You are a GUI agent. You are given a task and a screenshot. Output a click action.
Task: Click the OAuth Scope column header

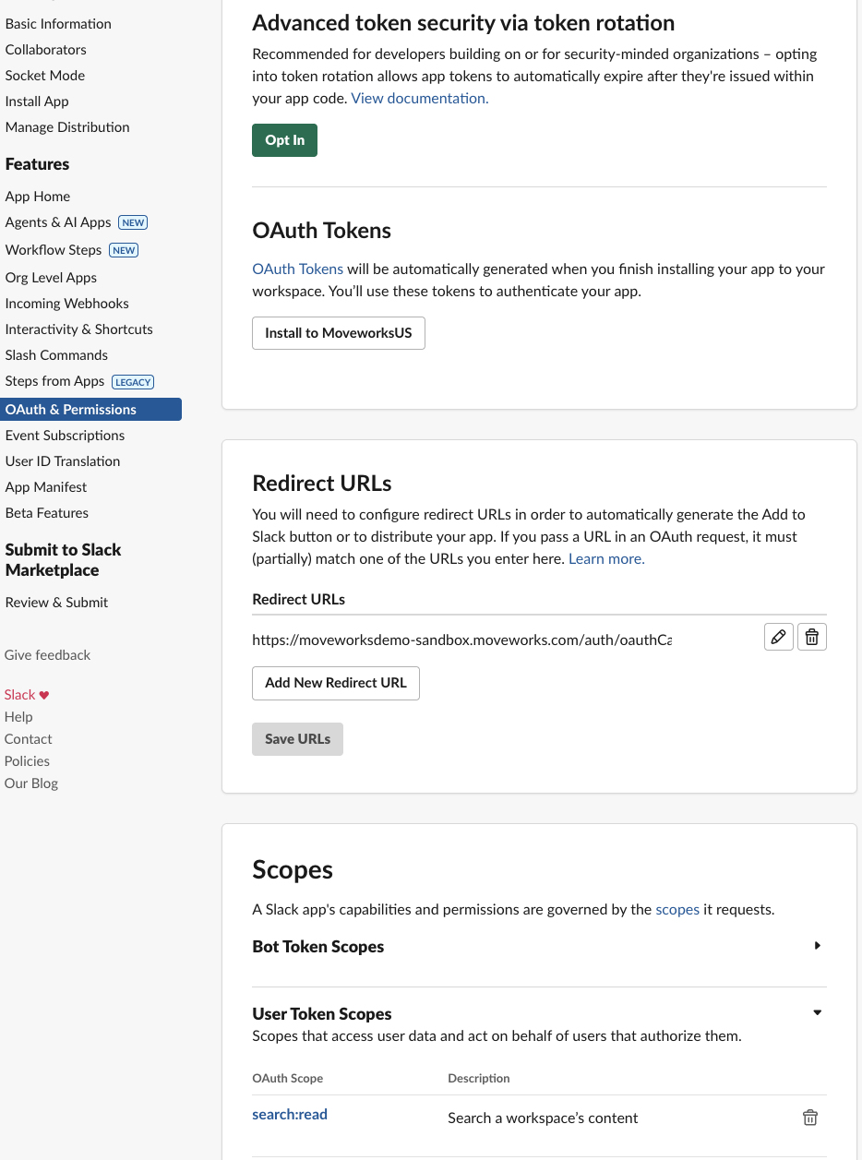tap(288, 1079)
